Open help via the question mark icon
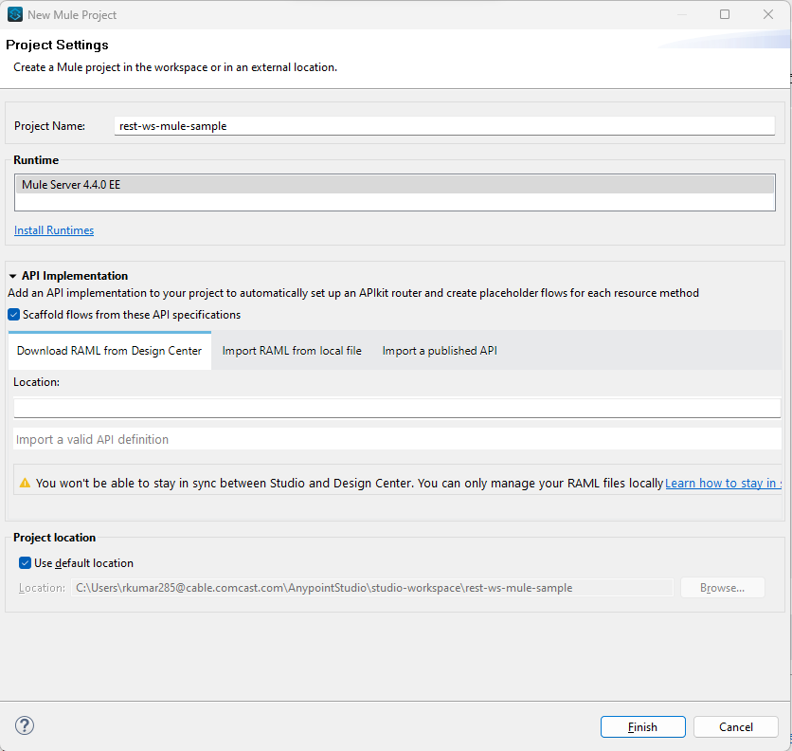792x751 pixels. pyautogui.click(x=24, y=725)
